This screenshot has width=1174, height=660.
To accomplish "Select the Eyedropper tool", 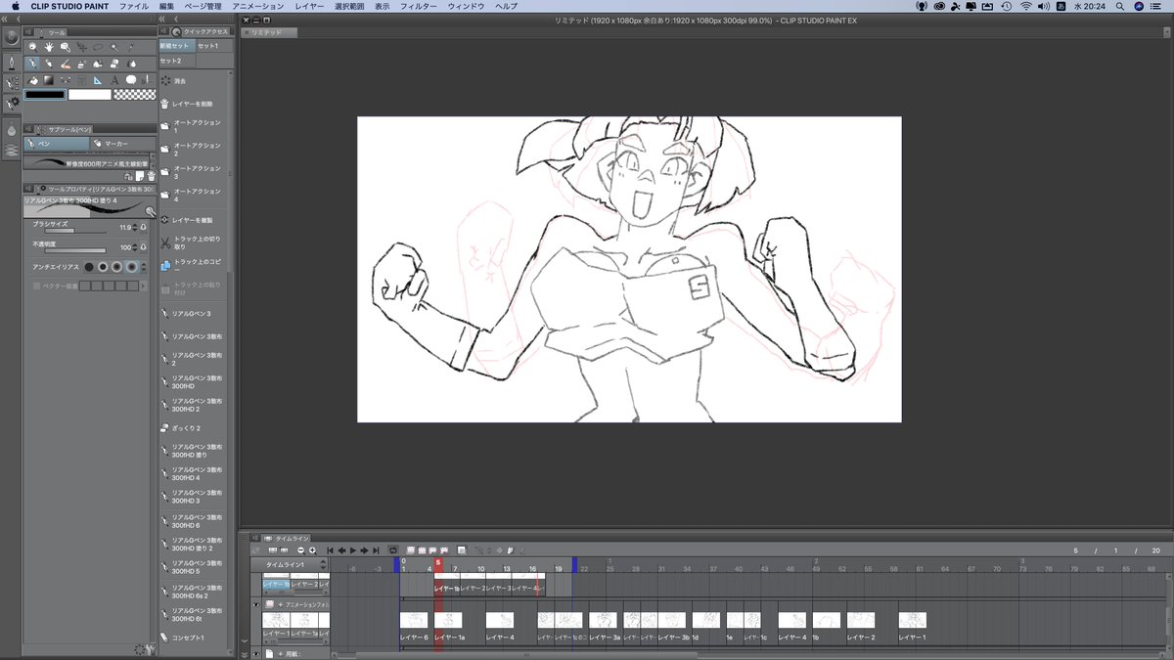I will pyautogui.click(x=131, y=47).
